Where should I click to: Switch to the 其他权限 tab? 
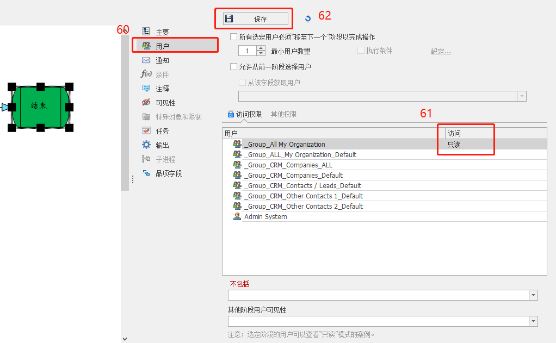click(283, 114)
